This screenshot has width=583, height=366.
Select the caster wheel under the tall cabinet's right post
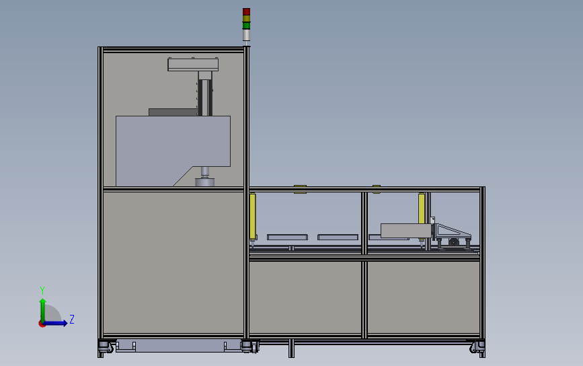249,346
